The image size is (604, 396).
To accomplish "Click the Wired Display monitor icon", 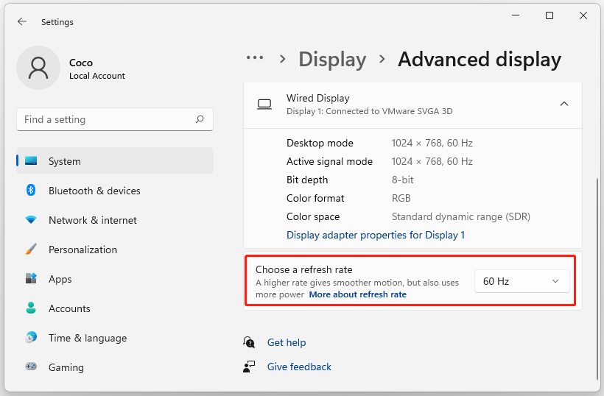I will (x=264, y=104).
